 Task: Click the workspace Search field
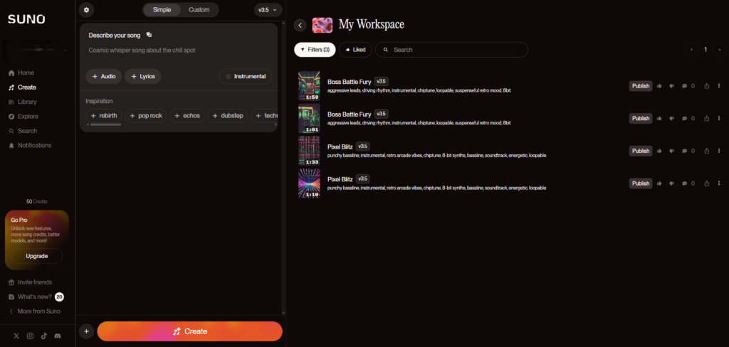coord(451,50)
